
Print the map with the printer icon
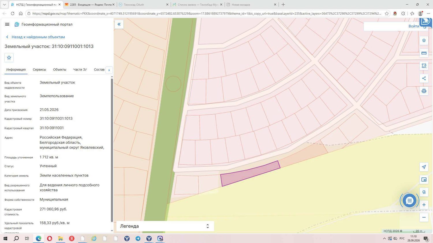pyautogui.click(x=424, y=91)
